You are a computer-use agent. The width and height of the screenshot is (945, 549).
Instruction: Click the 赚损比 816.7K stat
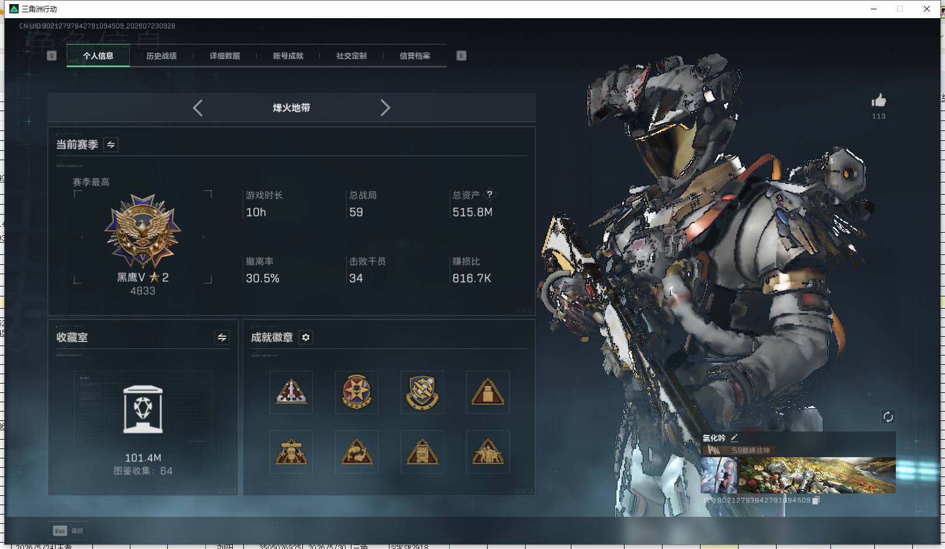(471, 270)
